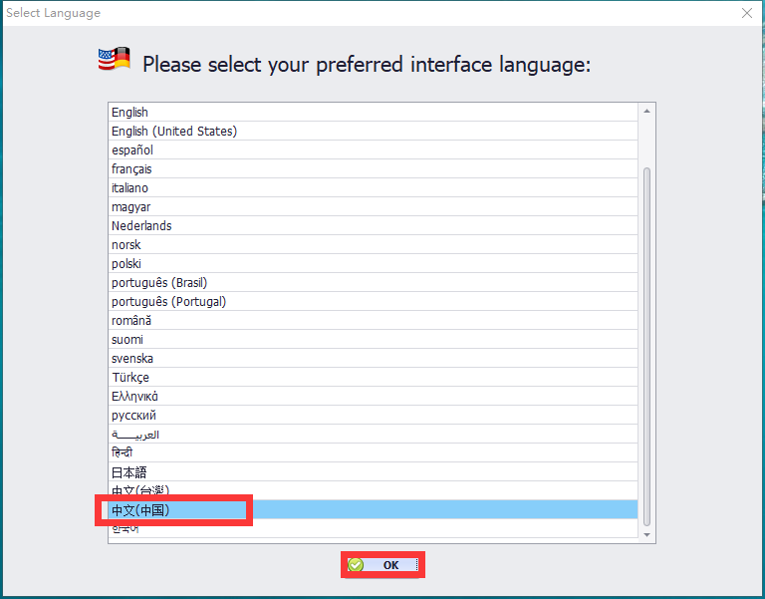Select polski language entry
Image resolution: width=765 pixels, height=599 pixels.
[373, 263]
